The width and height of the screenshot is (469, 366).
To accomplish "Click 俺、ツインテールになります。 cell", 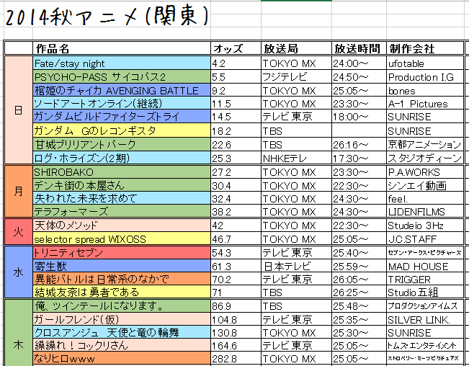I will coord(122,306).
